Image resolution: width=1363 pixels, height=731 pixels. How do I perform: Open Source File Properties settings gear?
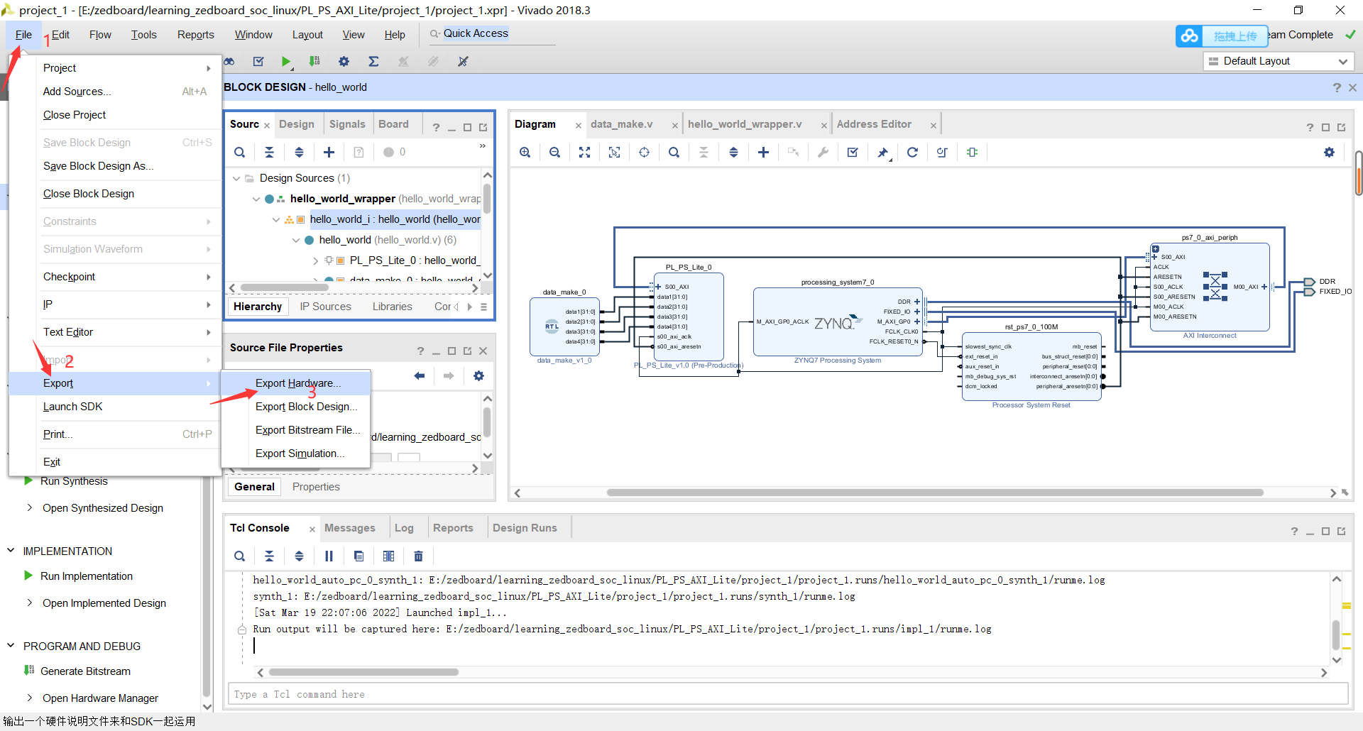(x=478, y=375)
